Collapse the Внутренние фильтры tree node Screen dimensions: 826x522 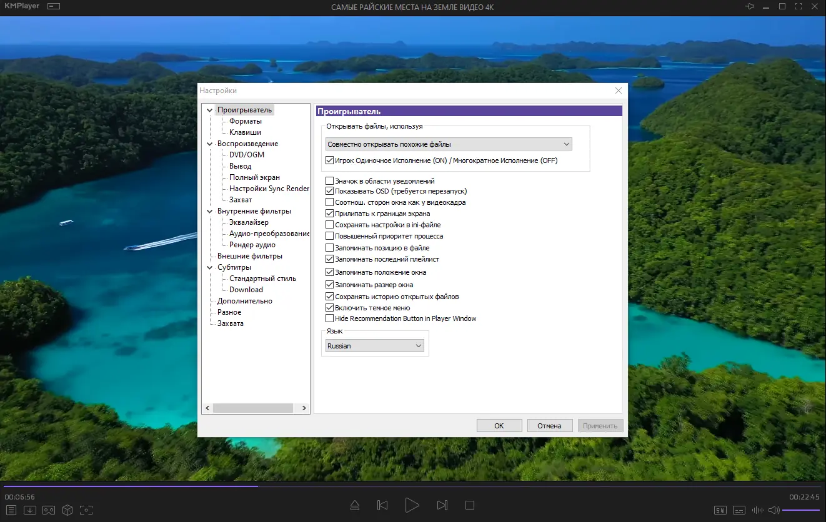click(x=210, y=211)
